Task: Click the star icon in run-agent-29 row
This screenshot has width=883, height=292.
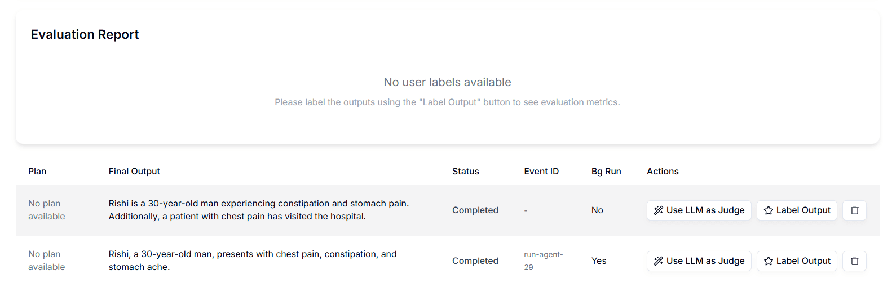Action: 768,261
